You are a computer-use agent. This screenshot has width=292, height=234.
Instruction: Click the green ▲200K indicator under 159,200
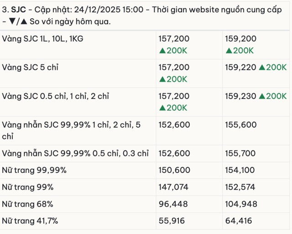240,50
